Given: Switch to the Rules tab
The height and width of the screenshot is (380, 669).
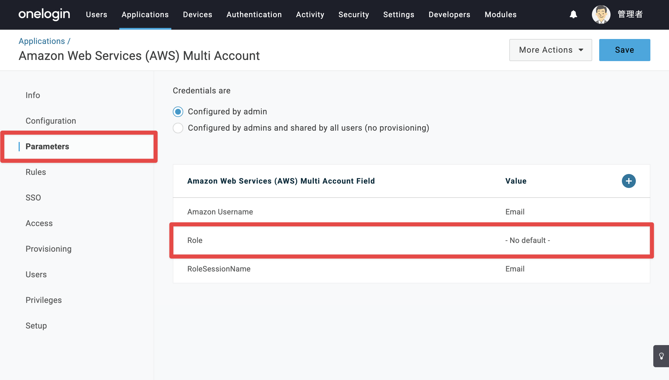Looking at the screenshot, I should [x=36, y=172].
